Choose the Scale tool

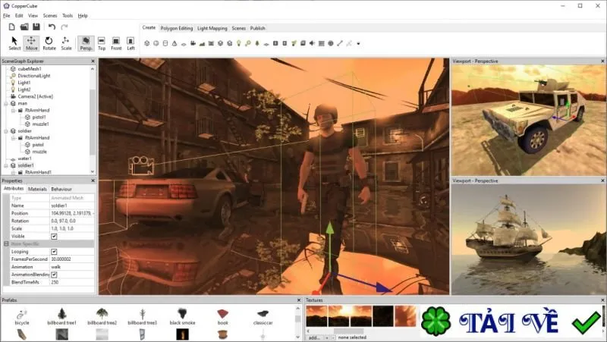pos(66,43)
